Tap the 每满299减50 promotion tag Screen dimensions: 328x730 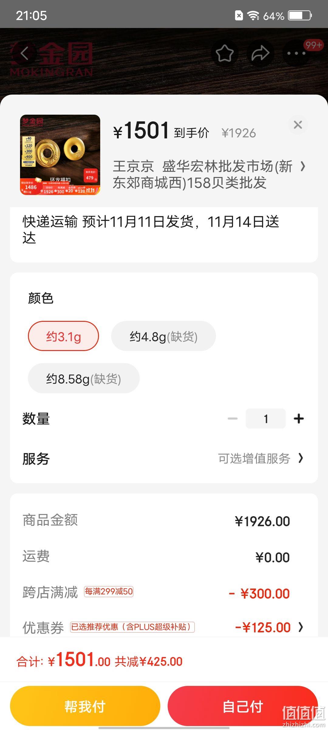(x=109, y=592)
